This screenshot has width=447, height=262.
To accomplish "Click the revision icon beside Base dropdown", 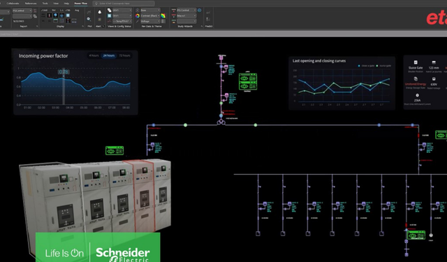I will coord(138,10).
